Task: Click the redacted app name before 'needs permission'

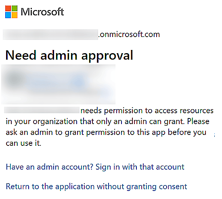Action: 42,110
